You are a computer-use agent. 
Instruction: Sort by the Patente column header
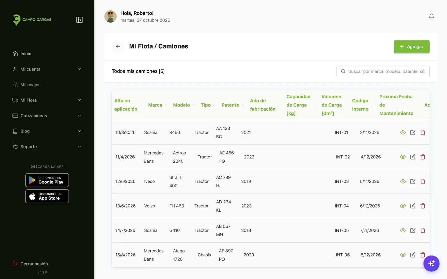[233, 105]
